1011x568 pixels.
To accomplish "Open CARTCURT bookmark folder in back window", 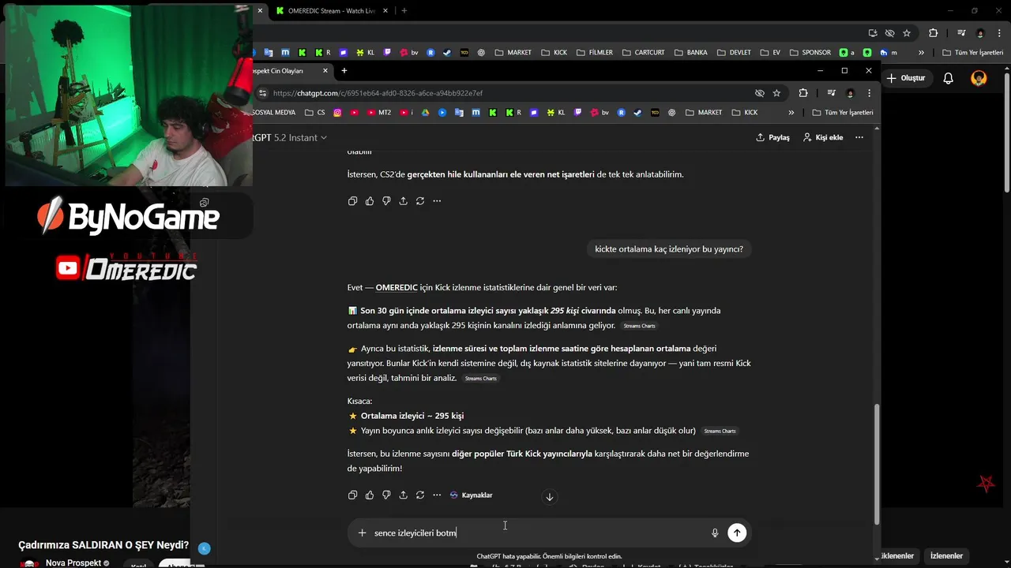I will (x=643, y=53).
